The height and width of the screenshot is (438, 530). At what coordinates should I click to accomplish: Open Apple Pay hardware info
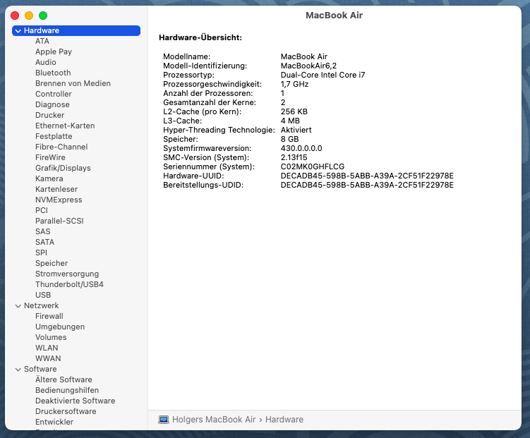[x=54, y=51]
